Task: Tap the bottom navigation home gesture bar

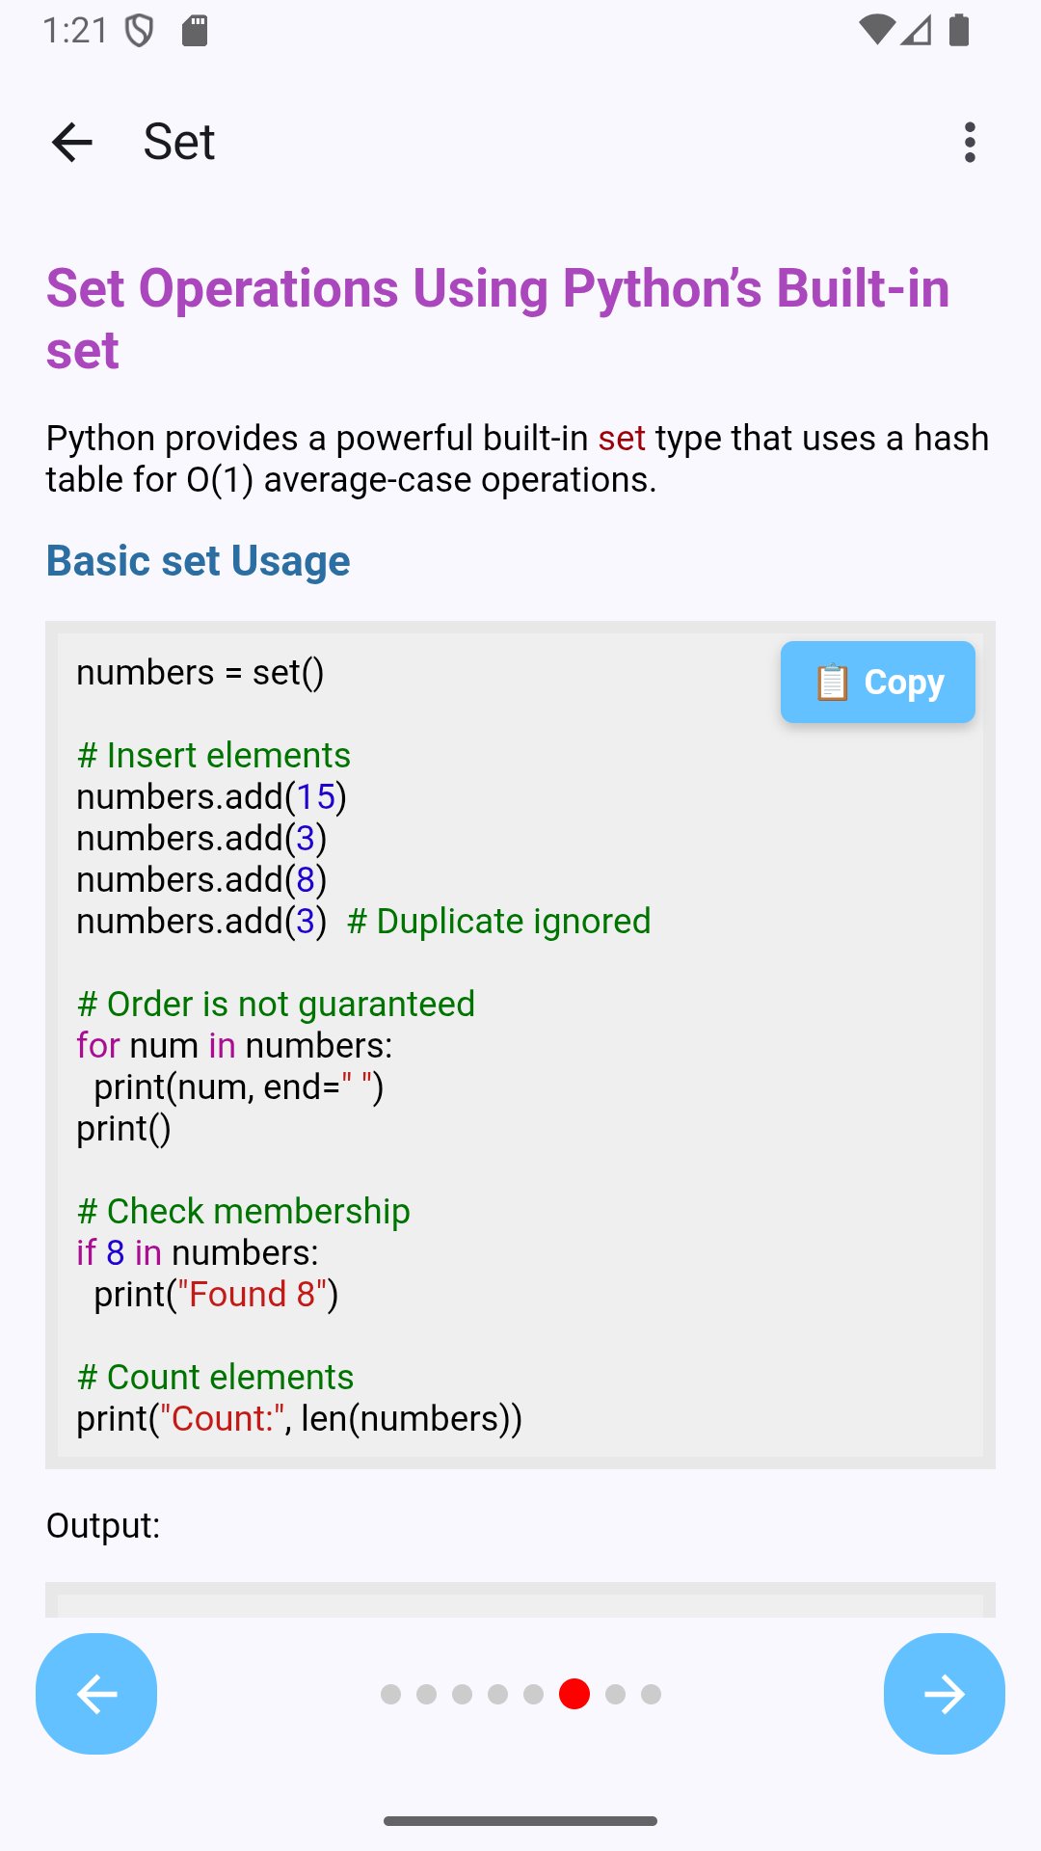Action: coord(520,1821)
